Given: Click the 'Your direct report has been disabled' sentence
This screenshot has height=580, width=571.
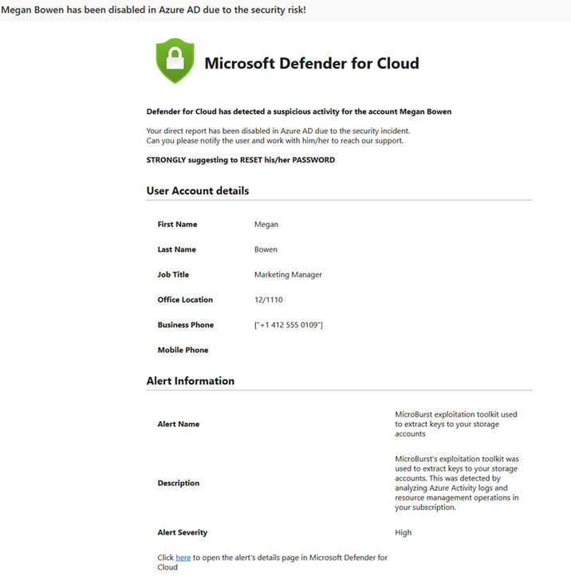Looking at the screenshot, I should (278, 131).
